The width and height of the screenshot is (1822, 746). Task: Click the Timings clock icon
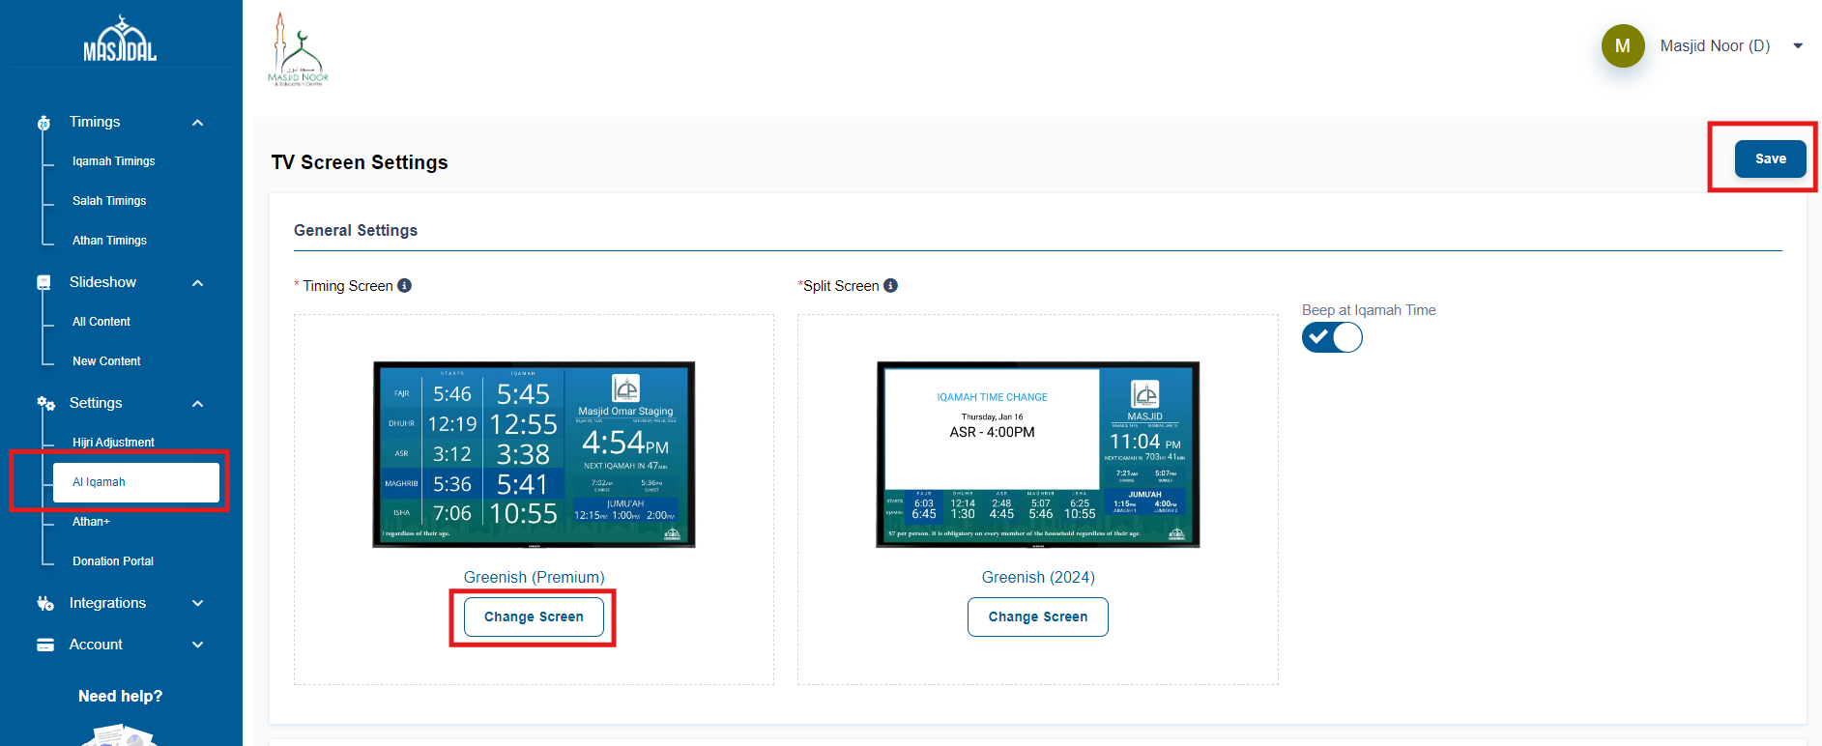pyautogui.click(x=43, y=123)
